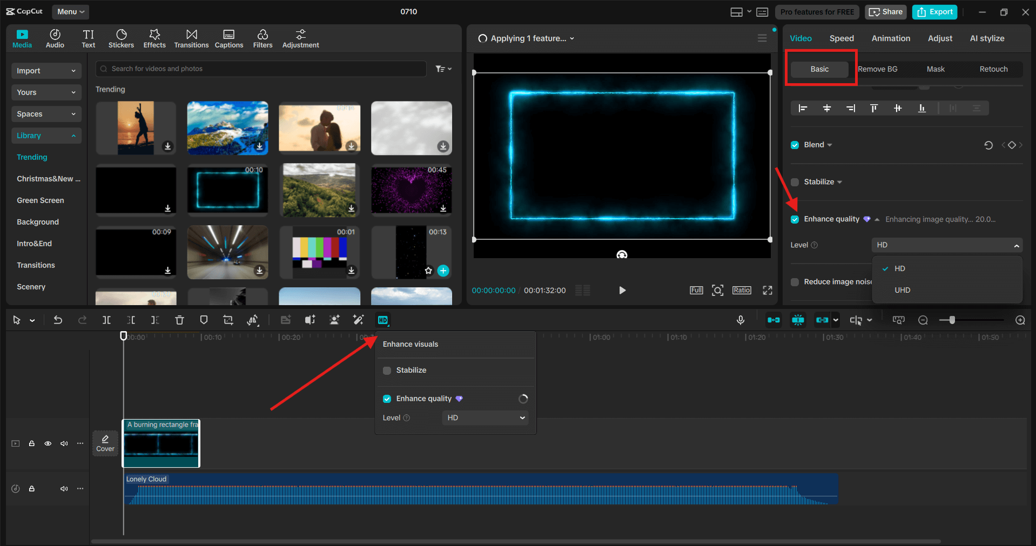Enter fullscreen preview
The image size is (1036, 546).
click(767, 291)
